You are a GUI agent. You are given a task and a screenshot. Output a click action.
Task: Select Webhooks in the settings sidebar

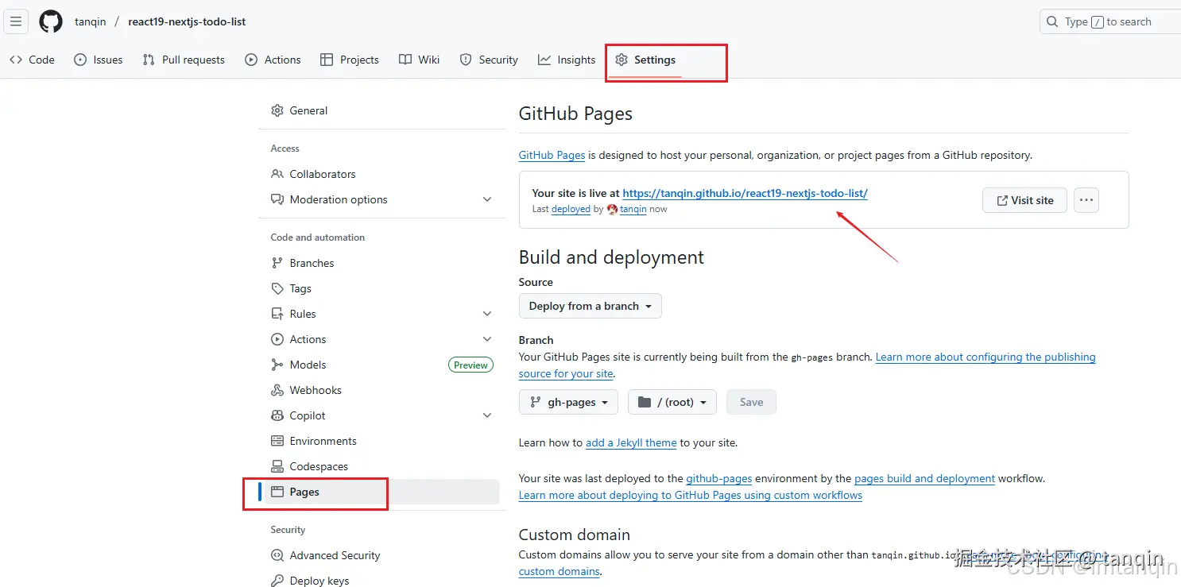[382, 390]
